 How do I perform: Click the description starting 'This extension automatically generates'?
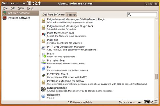pyautogui.click(x=97, y=84)
